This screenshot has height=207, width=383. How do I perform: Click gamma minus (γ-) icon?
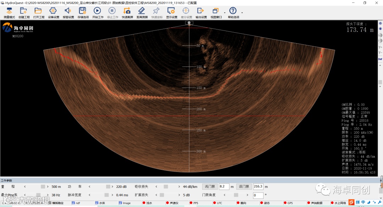click(x=380, y=52)
